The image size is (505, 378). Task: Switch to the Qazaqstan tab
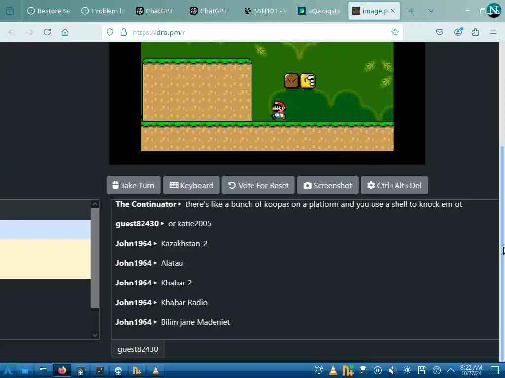tap(319, 11)
